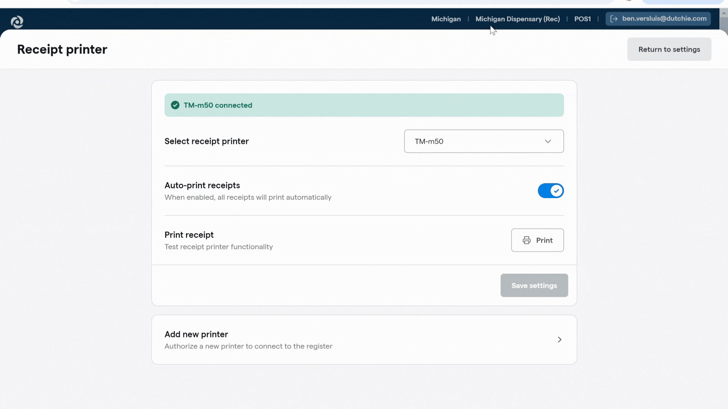Click the ben.versluis@dutchie.com account button

click(658, 19)
